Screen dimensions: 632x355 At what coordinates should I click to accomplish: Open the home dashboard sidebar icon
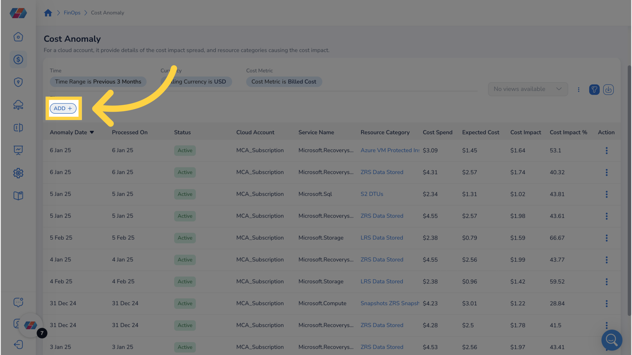(18, 37)
